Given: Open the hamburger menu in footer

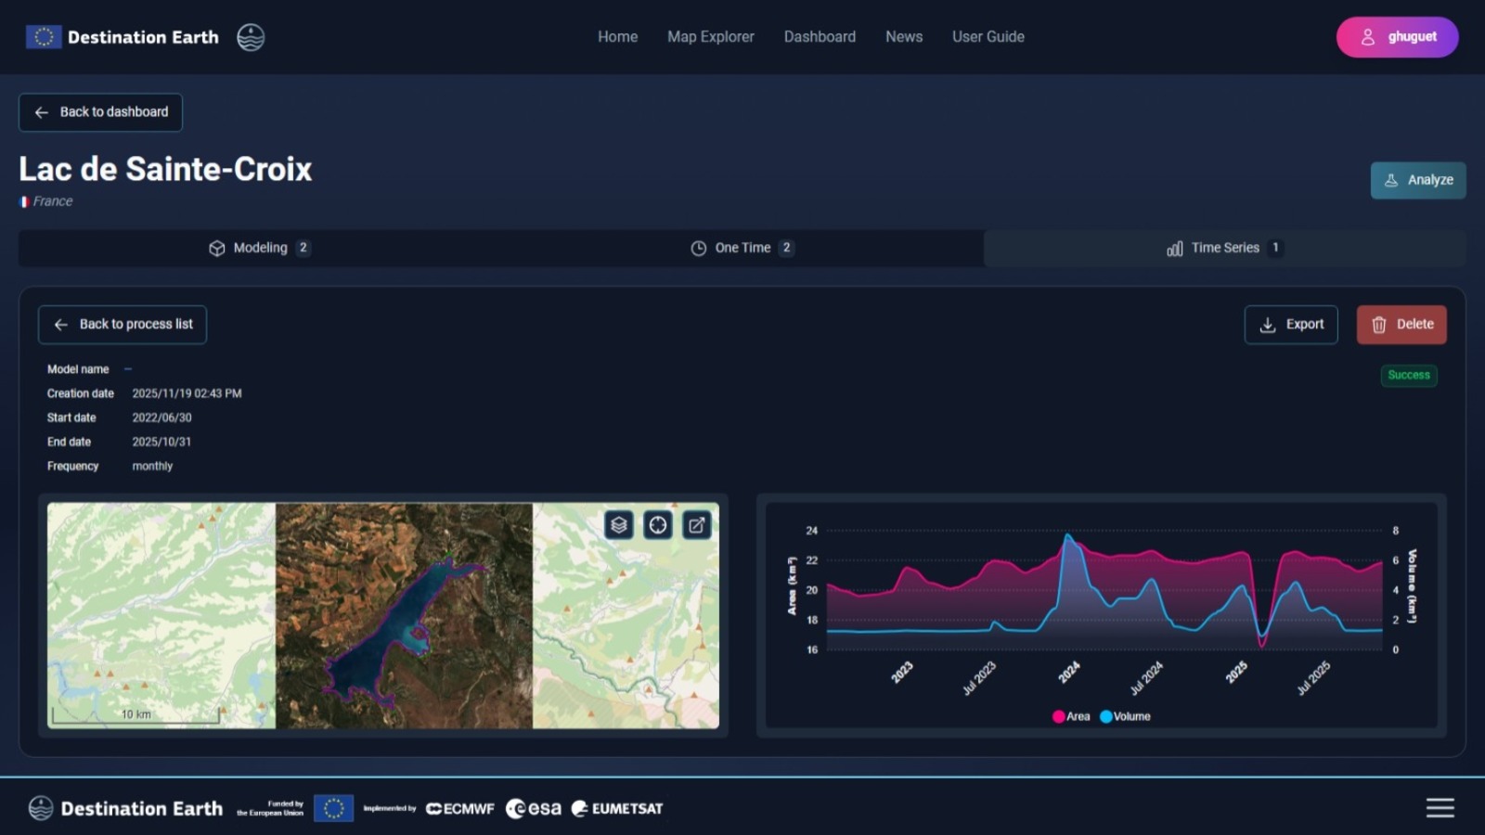Looking at the screenshot, I should click(1440, 808).
